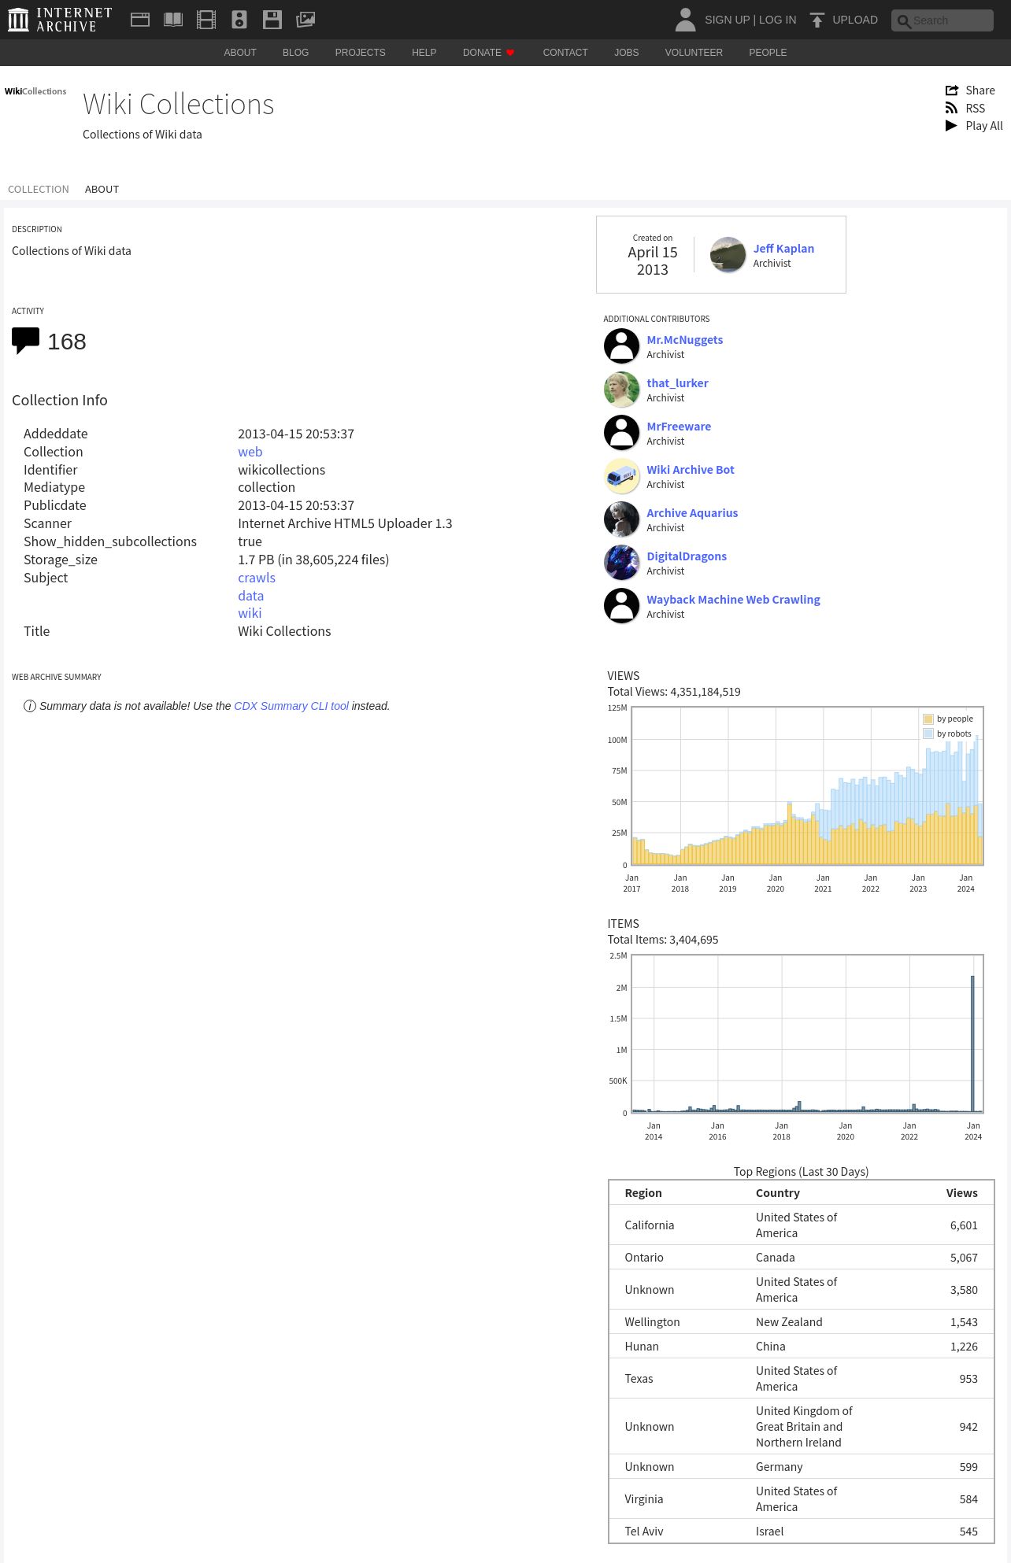Click the SIGN UP link
Image resolution: width=1011 pixels, height=1563 pixels.
click(727, 20)
